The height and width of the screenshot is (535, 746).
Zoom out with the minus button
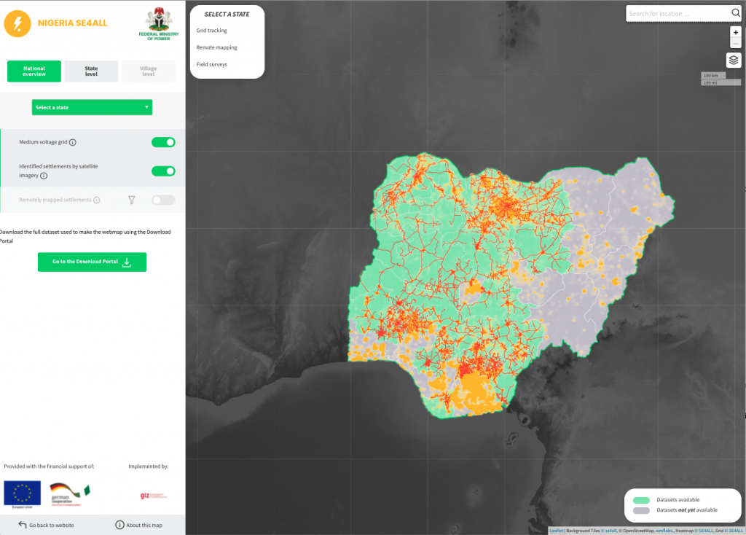pos(735,44)
